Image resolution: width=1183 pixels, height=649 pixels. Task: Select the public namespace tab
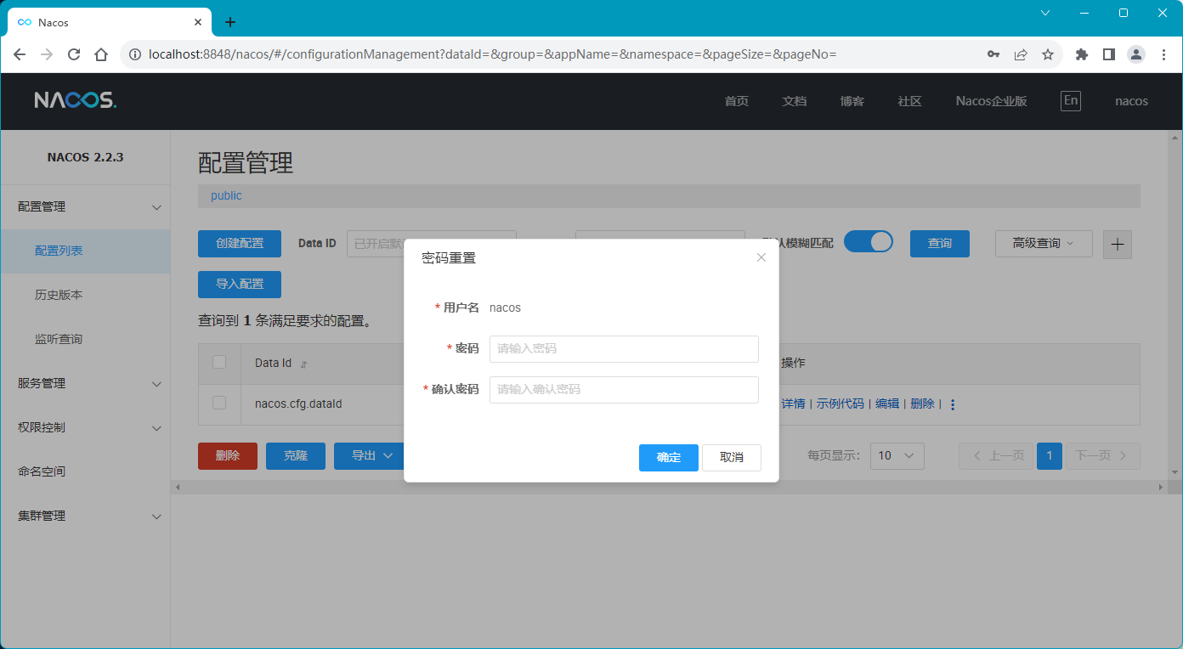pyautogui.click(x=226, y=195)
